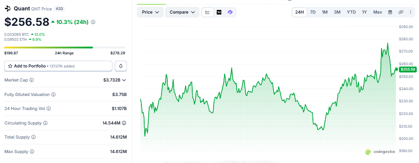Click the Max Supply info icon
Viewport: 419px width, 163px height.
(32, 152)
